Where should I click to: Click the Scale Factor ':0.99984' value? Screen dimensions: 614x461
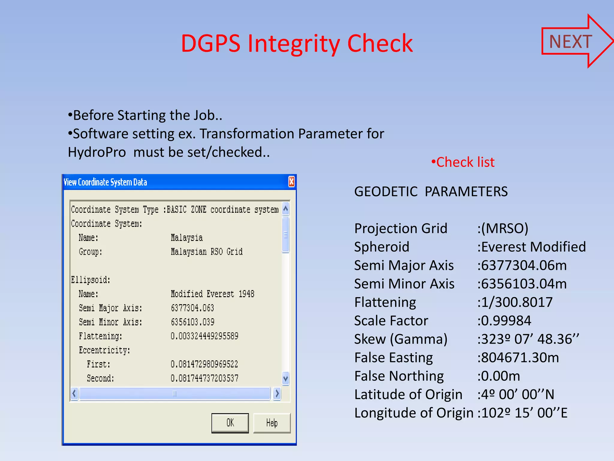[504, 321]
